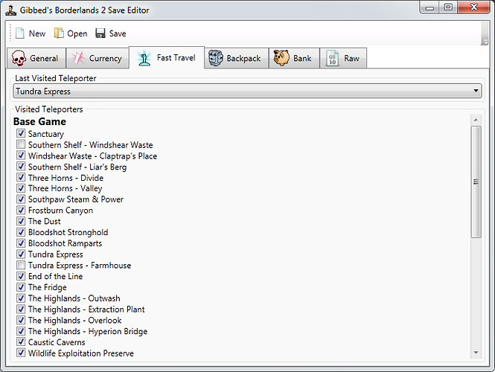Uncheck the Sanctuary teleporter checkbox

[x=21, y=134]
